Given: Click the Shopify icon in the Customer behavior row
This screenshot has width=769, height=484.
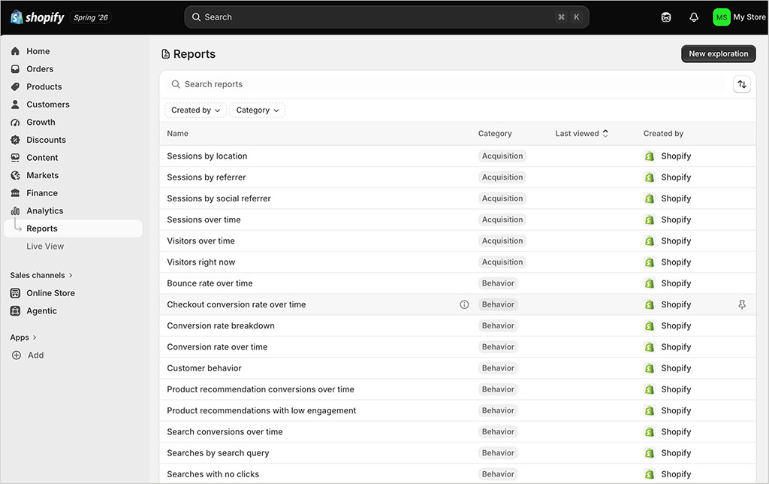Looking at the screenshot, I should click(x=650, y=368).
